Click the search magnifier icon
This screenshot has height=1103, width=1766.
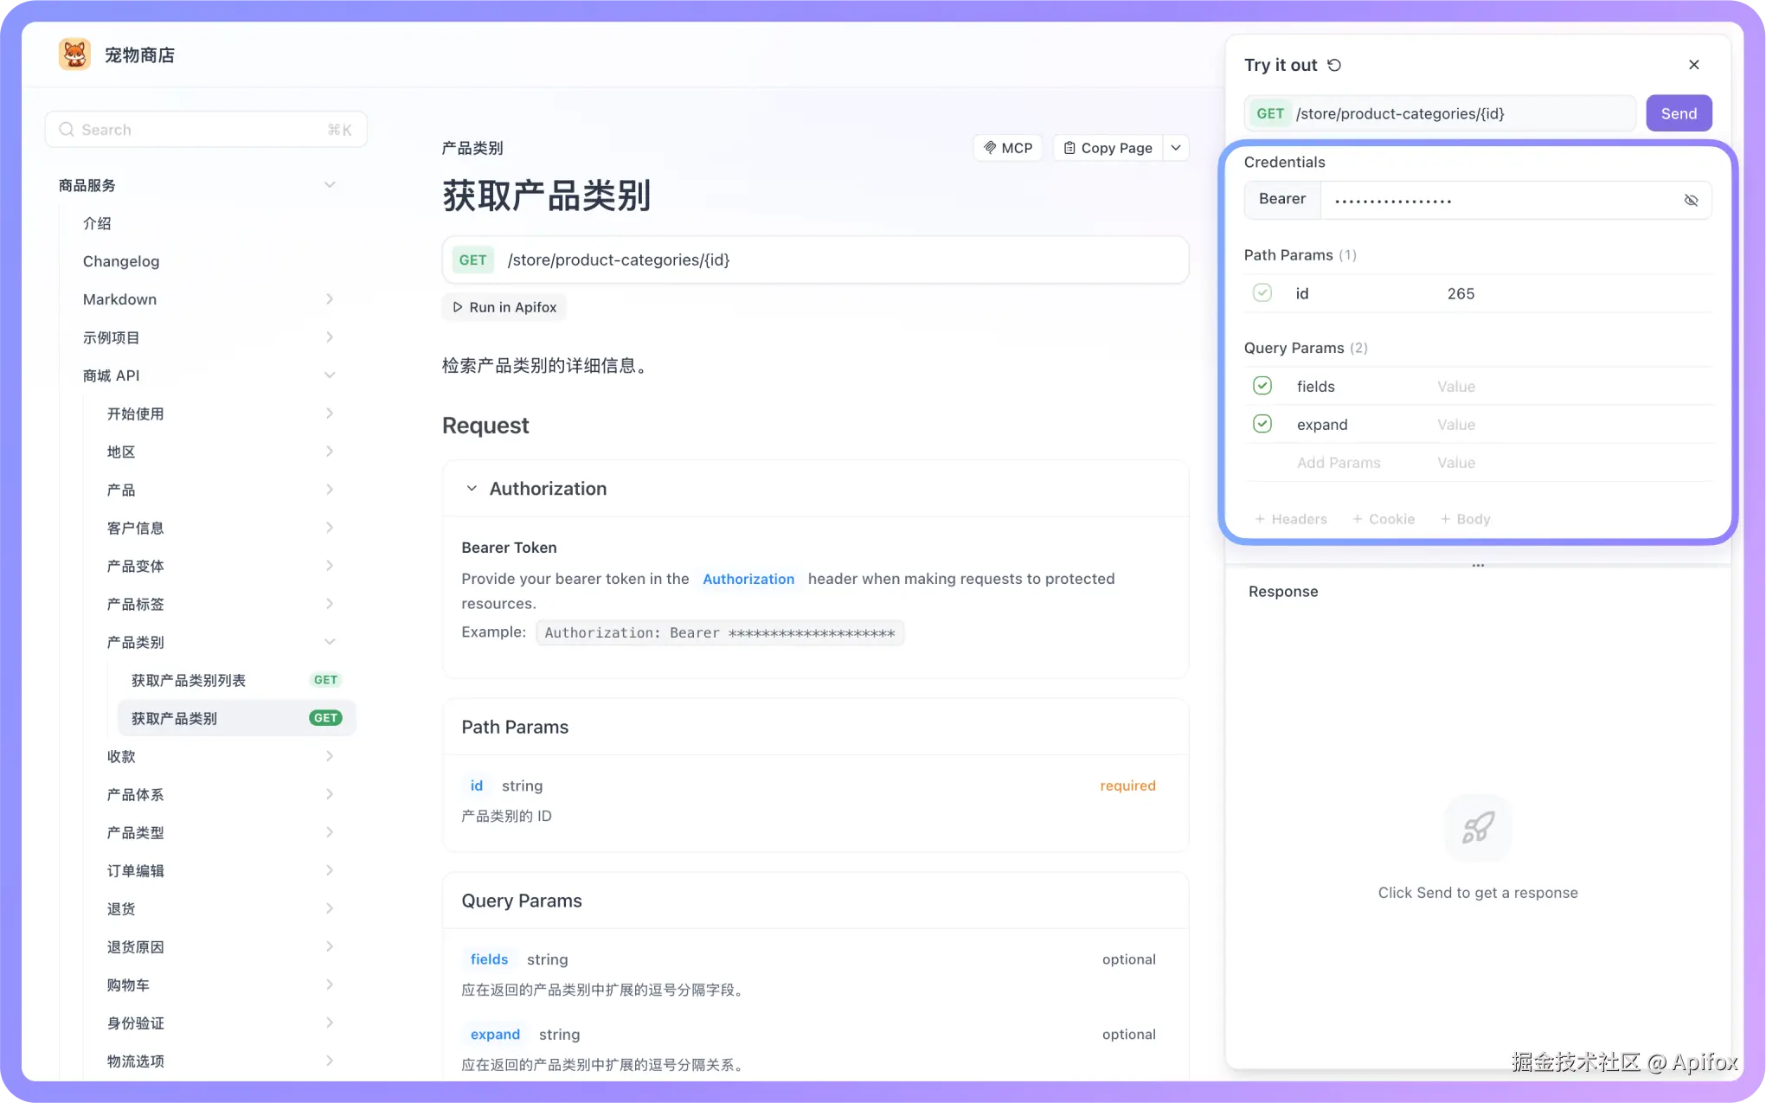click(x=67, y=130)
